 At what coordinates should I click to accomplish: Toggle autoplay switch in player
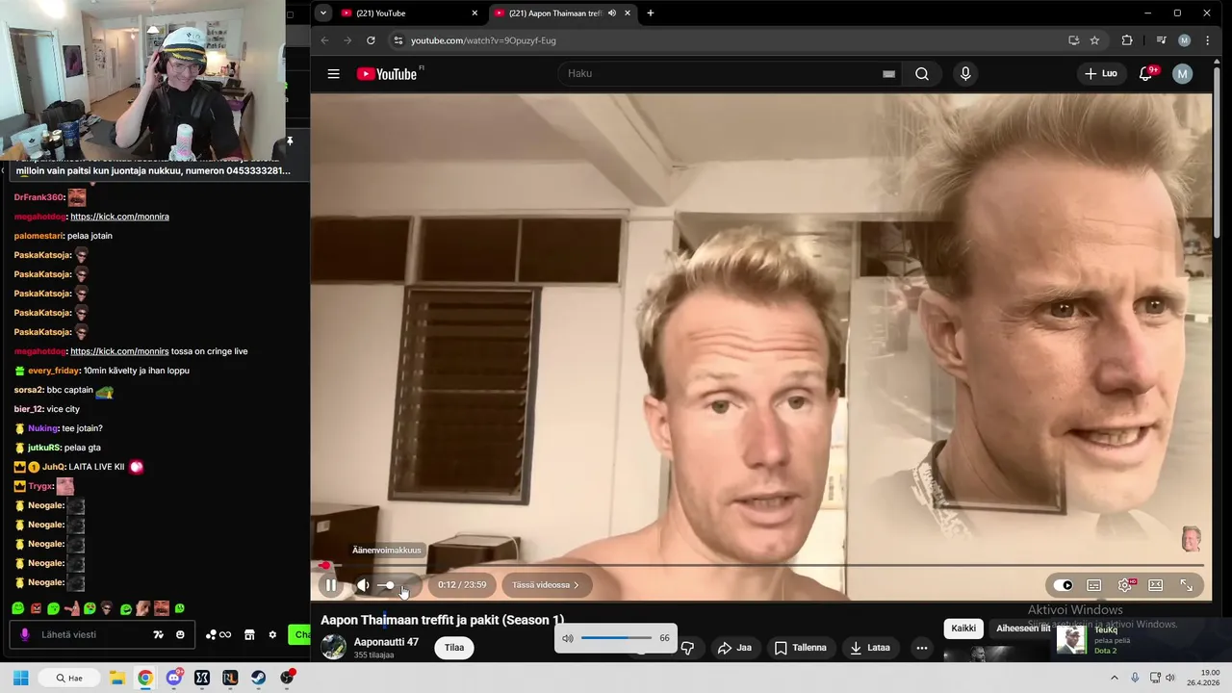1063,585
